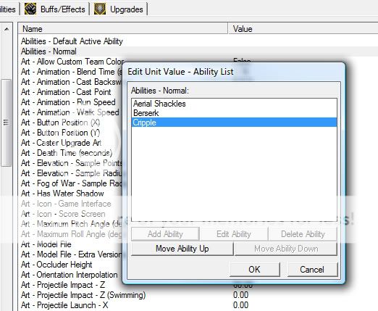The image size is (378, 311).
Task: Click the Upgrades shield icon
Action: (100, 9)
